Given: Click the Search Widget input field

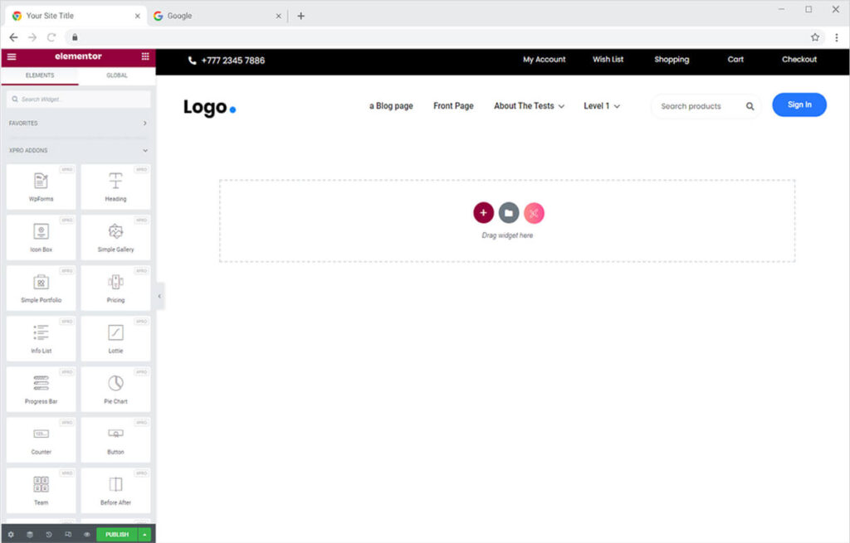Looking at the screenshot, I should coord(78,99).
